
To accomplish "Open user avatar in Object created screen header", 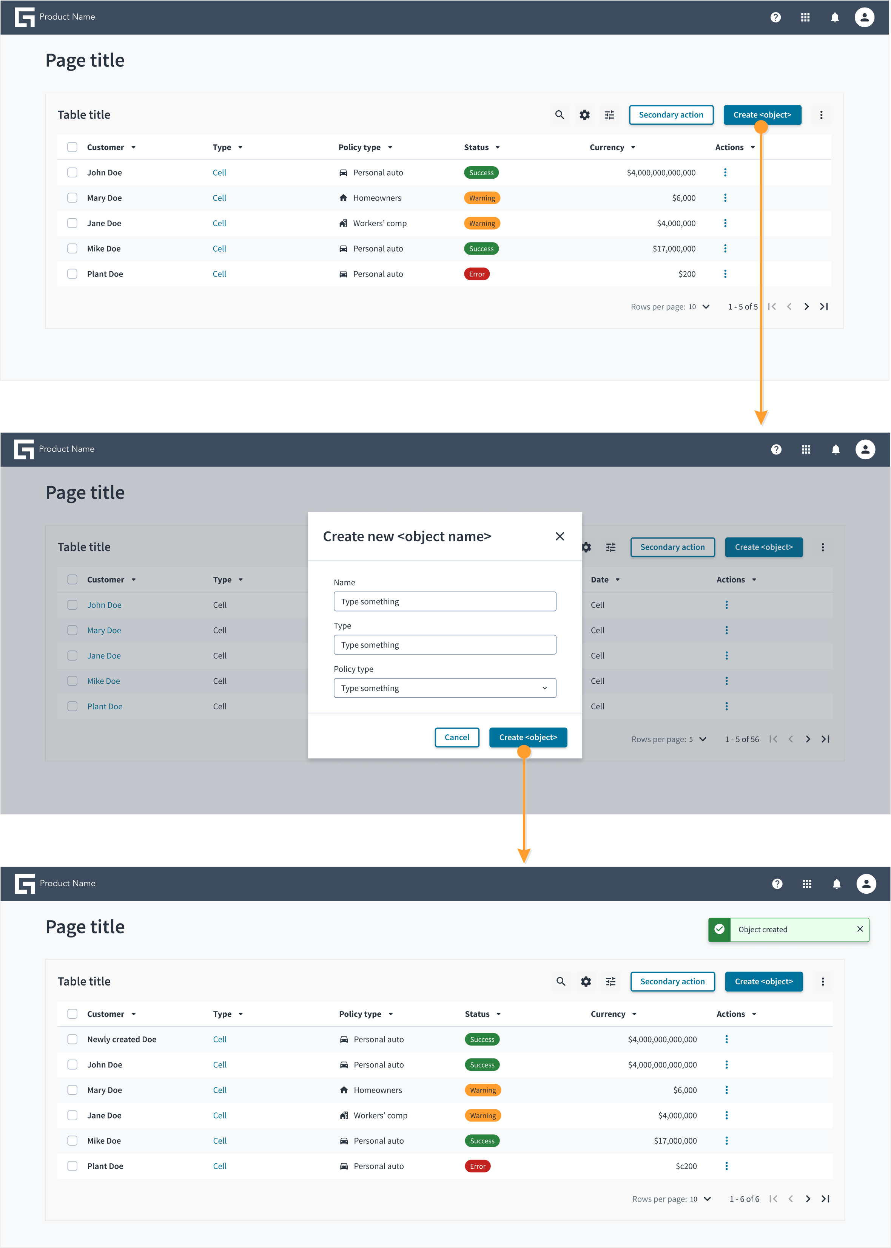I will click(866, 883).
